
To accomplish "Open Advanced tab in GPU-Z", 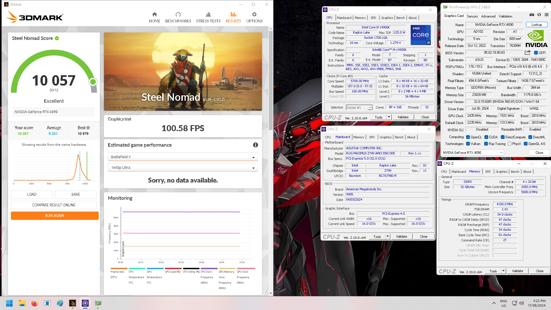I will (x=488, y=16).
